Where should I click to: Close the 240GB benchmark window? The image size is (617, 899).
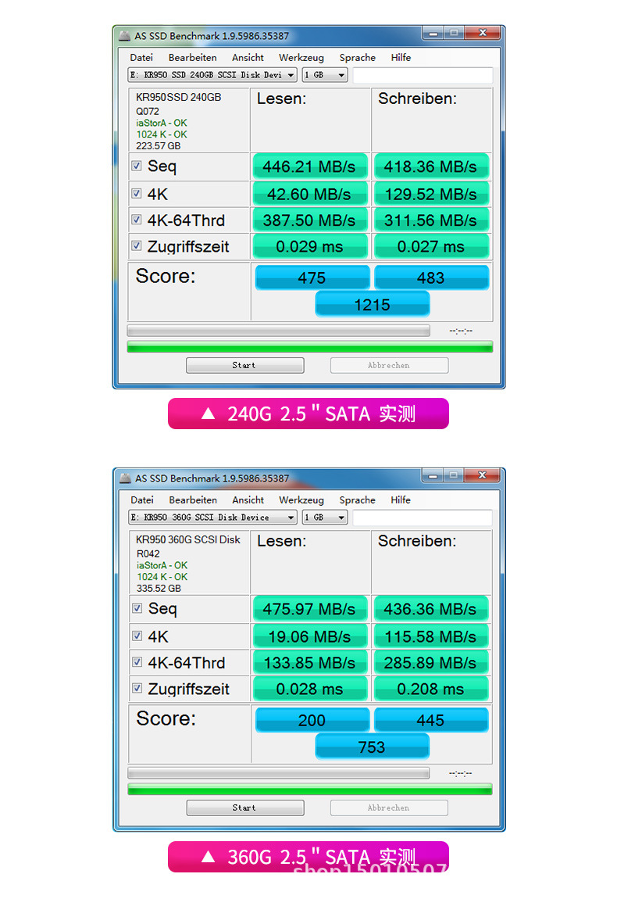(x=483, y=34)
